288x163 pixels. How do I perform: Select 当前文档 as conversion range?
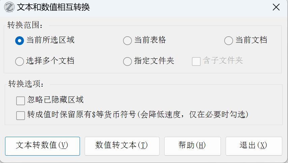coord(229,41)
